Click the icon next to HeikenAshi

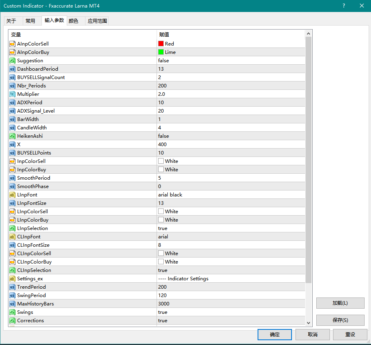pyautogui.click(x=12, y=136)
